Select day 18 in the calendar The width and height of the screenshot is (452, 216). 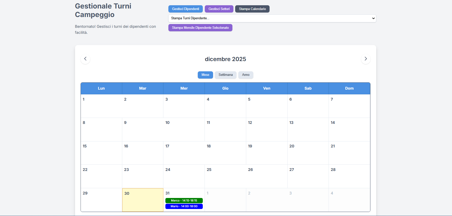[225, 153]
